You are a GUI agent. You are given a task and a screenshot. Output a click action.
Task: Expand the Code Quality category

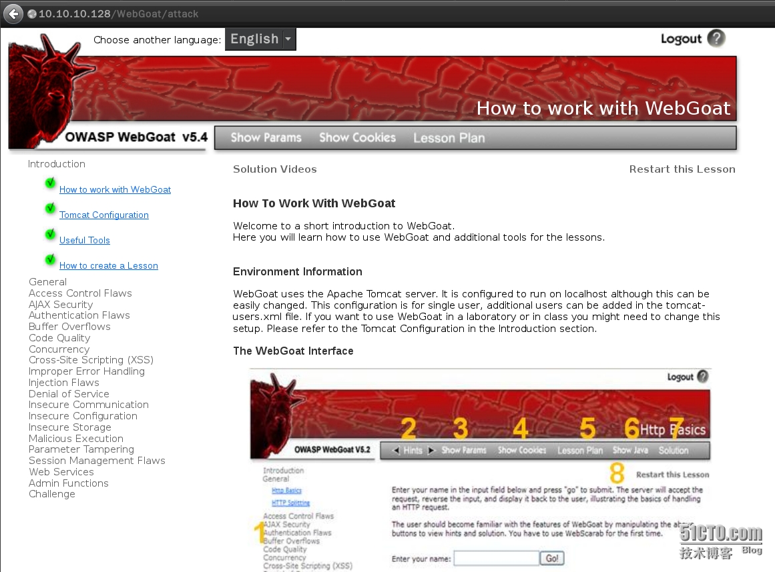[59, 338]
